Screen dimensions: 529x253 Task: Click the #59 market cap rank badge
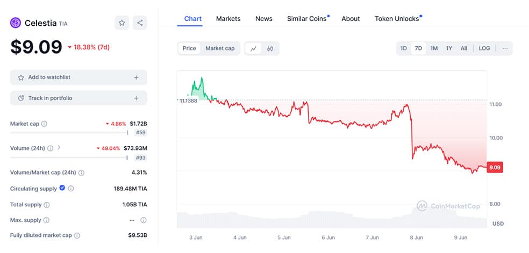click(141, 133)
